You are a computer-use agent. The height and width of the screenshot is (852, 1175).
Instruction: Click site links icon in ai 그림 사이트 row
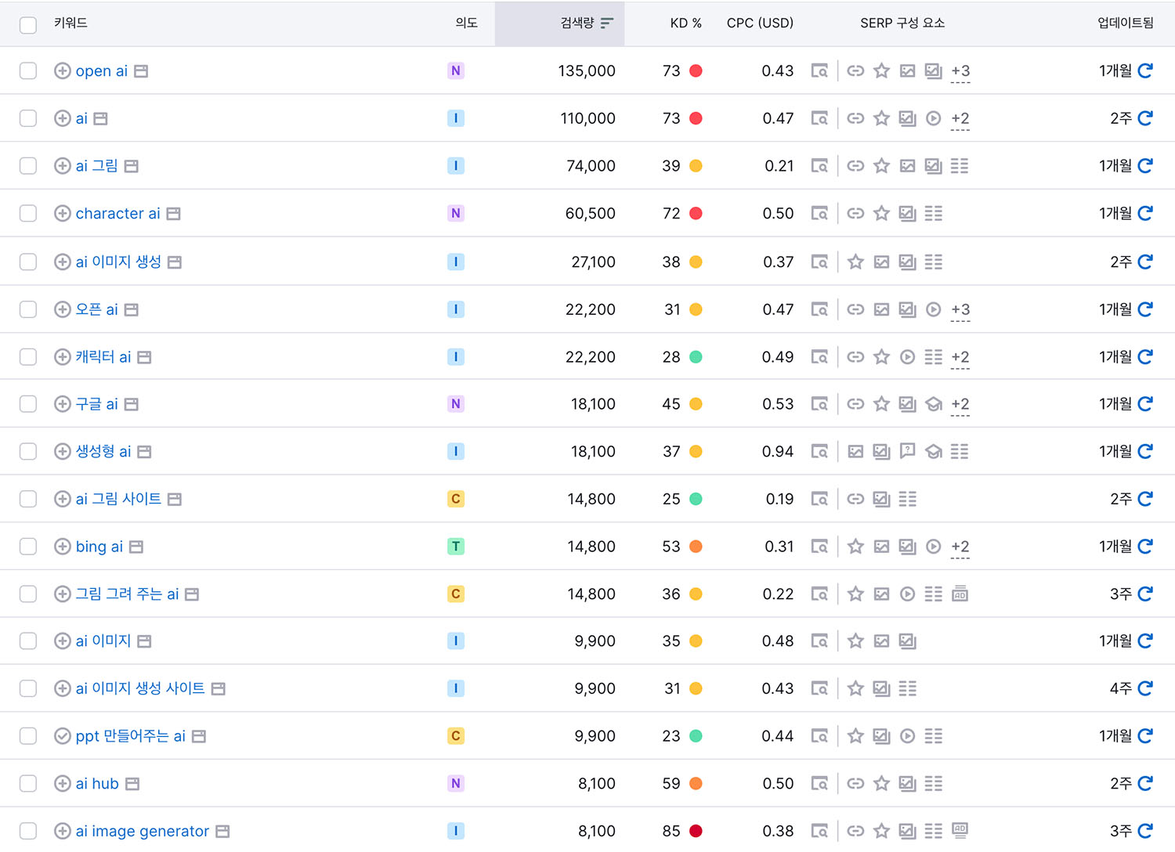[x=856, y=499]
